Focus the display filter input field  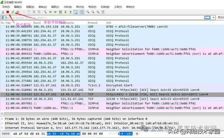tap(104, 18)
